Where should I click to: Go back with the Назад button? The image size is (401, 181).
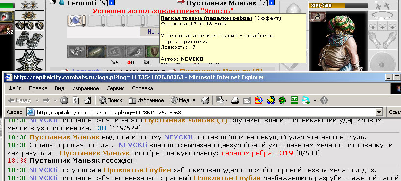[x=20, y=101]
